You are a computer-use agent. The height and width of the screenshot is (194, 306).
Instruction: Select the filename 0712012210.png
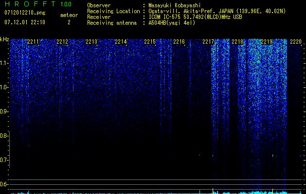point(25,13)
